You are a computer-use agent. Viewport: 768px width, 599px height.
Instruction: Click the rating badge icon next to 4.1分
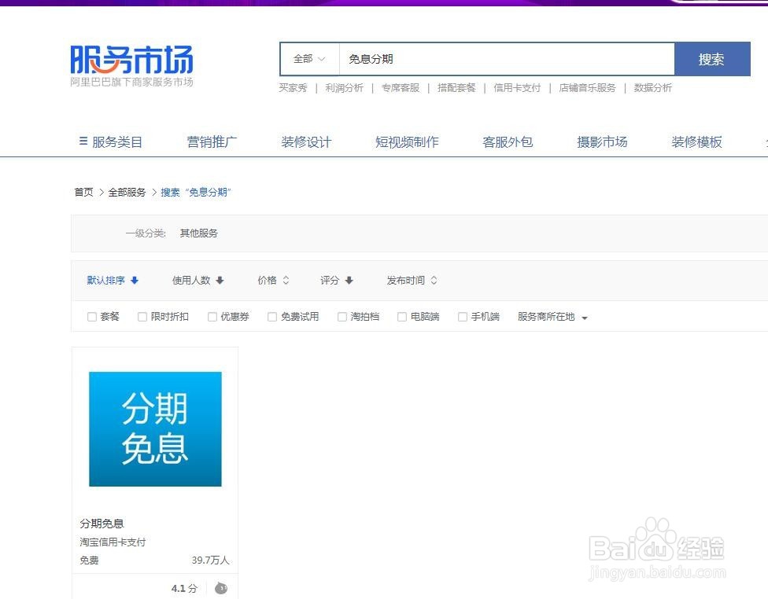coord(220,587)
